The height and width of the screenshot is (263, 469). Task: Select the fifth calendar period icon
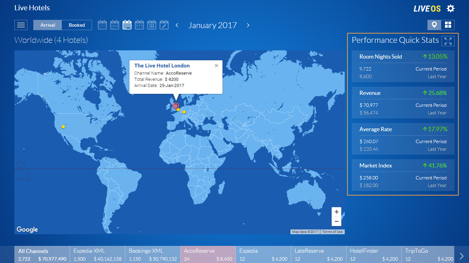(x=152, y=25)
